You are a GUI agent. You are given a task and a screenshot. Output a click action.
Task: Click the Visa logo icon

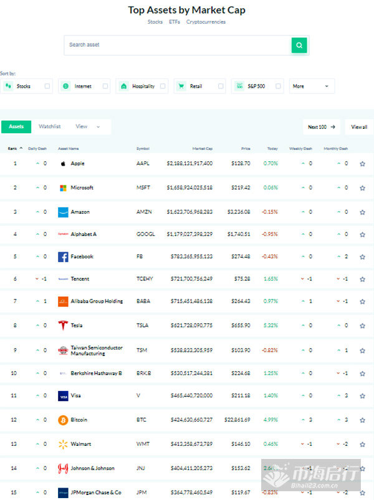point(63,396)
